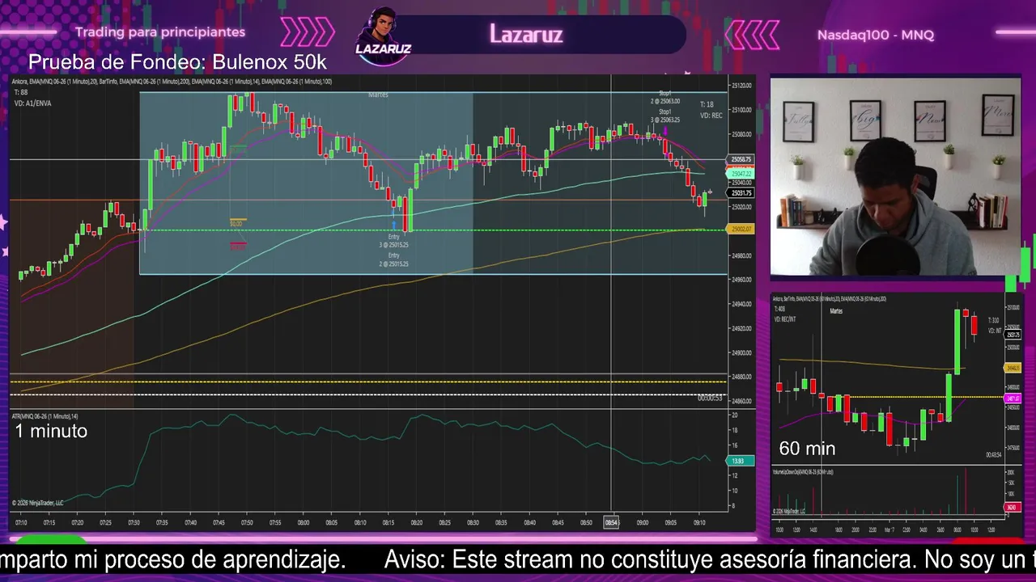The width and height of the screenshot is (1036, 582).
Task: Click the bar countdown 00:00:53
Action: click(x=710, y=398)
